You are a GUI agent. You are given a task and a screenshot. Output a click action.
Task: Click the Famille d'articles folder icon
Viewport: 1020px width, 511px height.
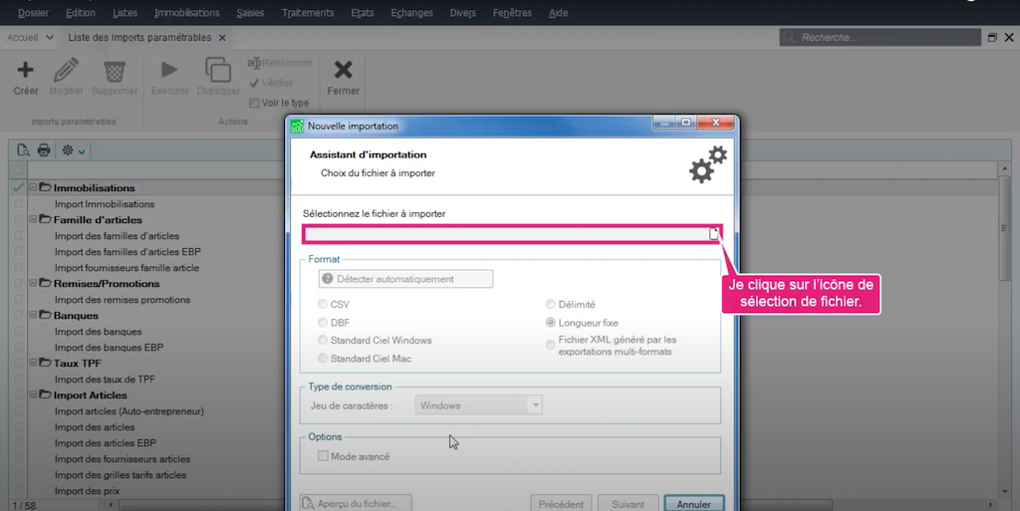tap(45, 219)
